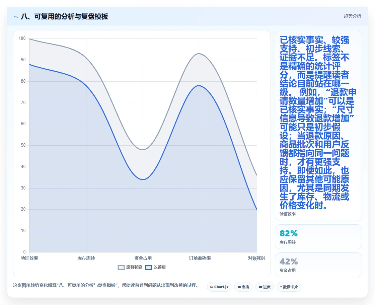Click the Chart.js tag chip
This screenshot has height=305, width=375.
click(219, 287)
